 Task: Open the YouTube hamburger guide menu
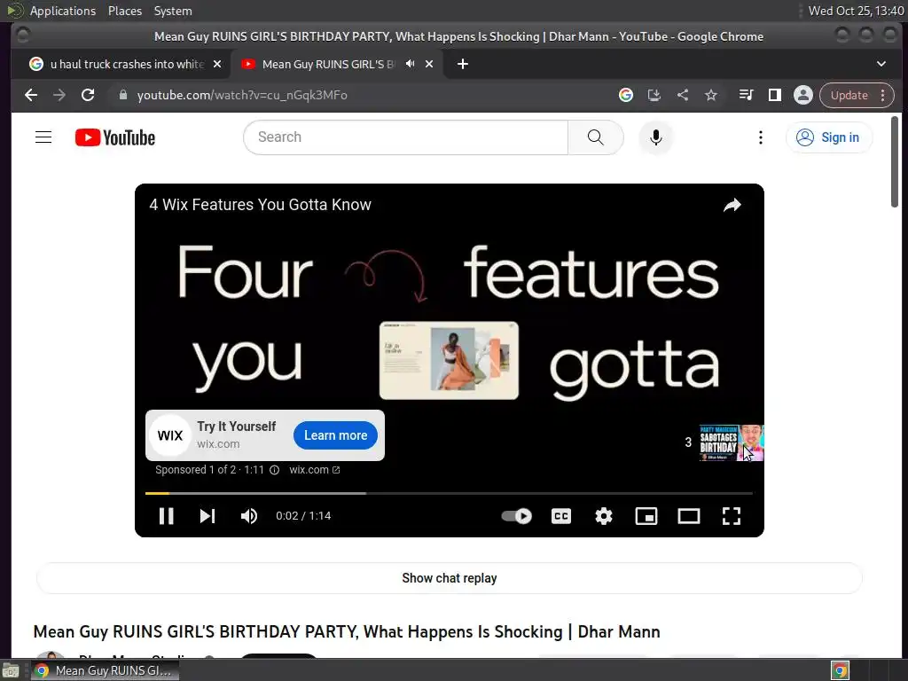point(43,137)
